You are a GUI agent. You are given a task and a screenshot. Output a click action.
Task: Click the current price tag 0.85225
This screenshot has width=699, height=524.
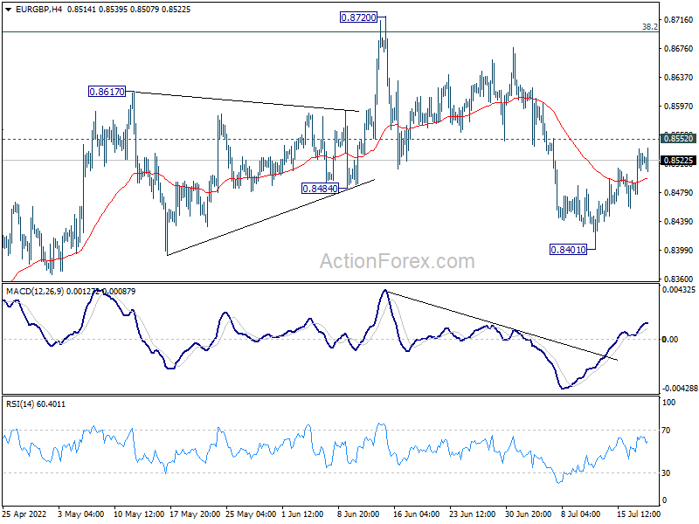[x=679, y=161]
